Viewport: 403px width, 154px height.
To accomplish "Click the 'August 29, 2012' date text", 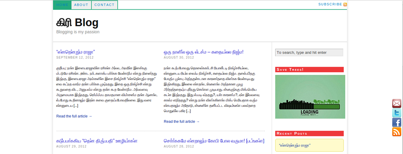I will [x=72, y=146].
